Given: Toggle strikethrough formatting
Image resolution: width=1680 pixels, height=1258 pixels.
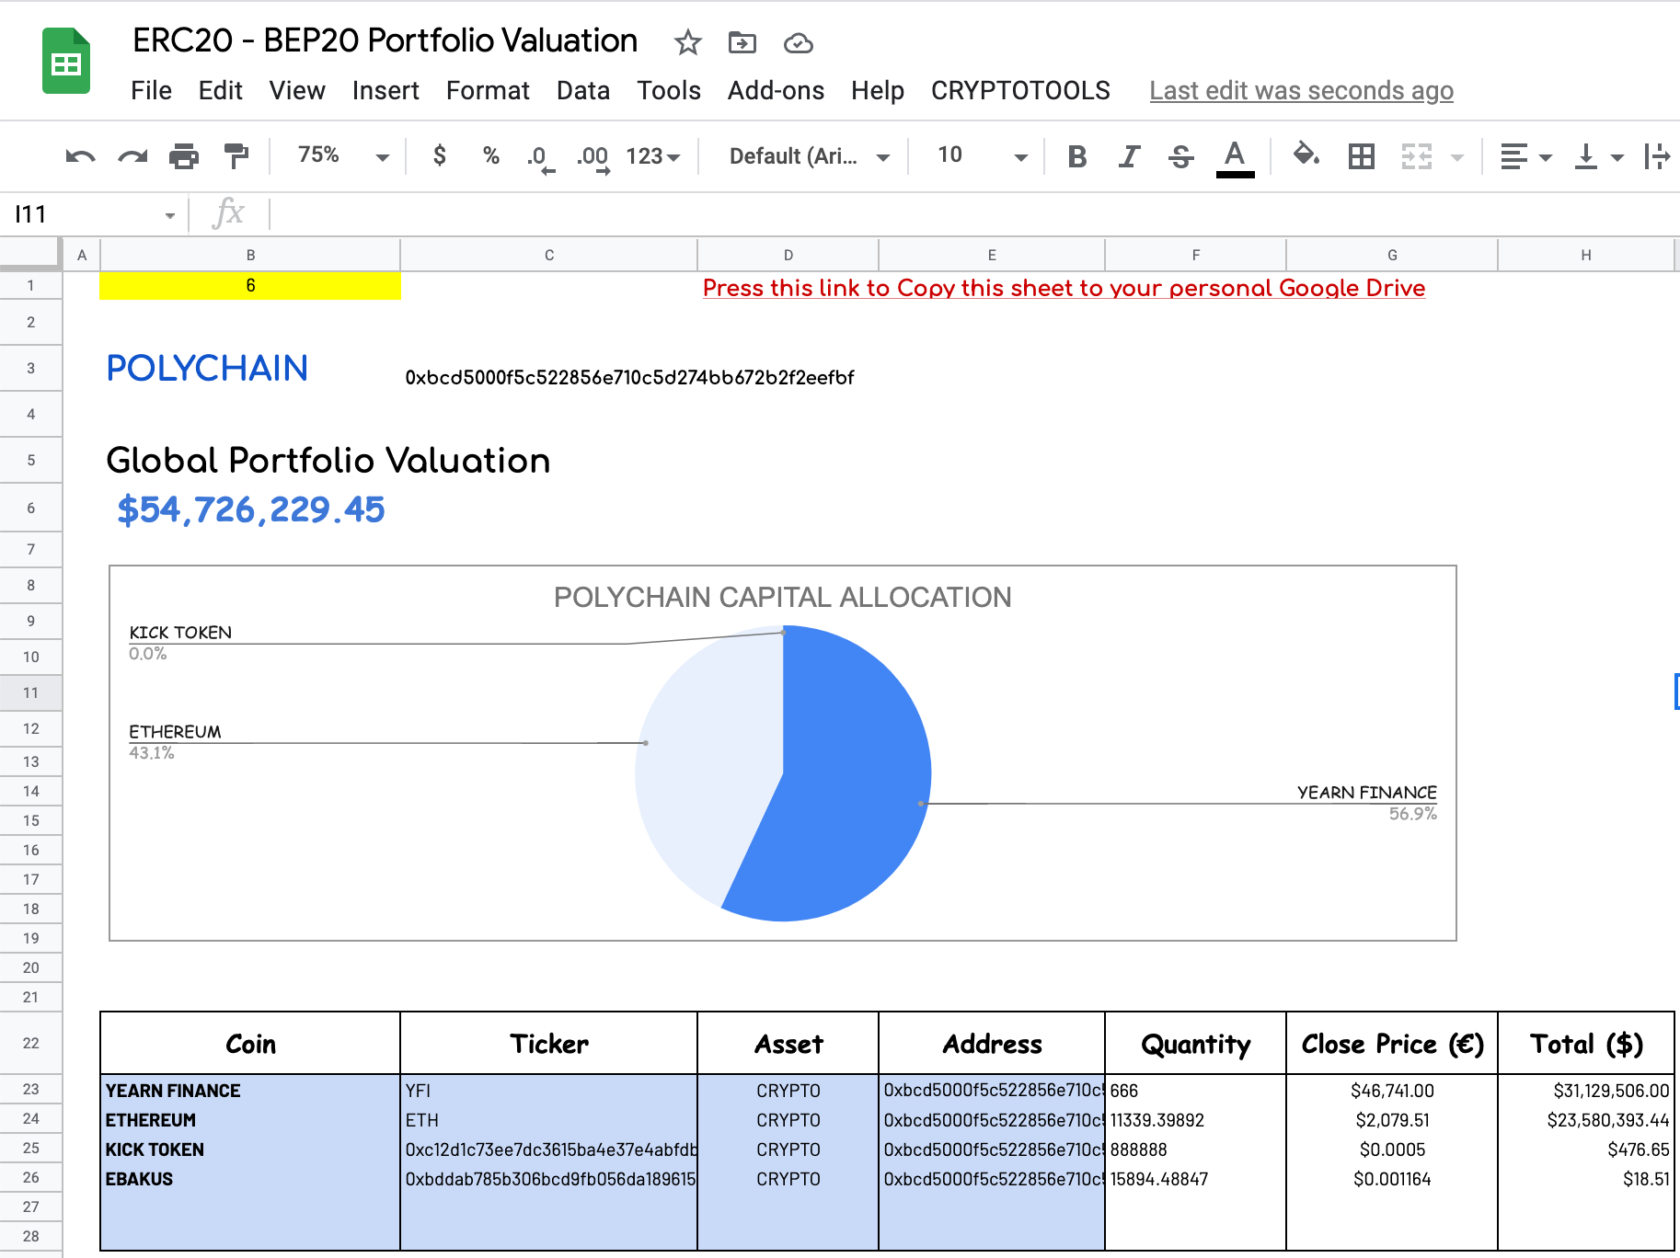Looking at the screenshot, I should tap(1180, 155).
